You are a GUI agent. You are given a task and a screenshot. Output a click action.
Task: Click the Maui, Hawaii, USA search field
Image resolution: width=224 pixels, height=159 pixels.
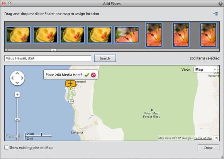48,58
